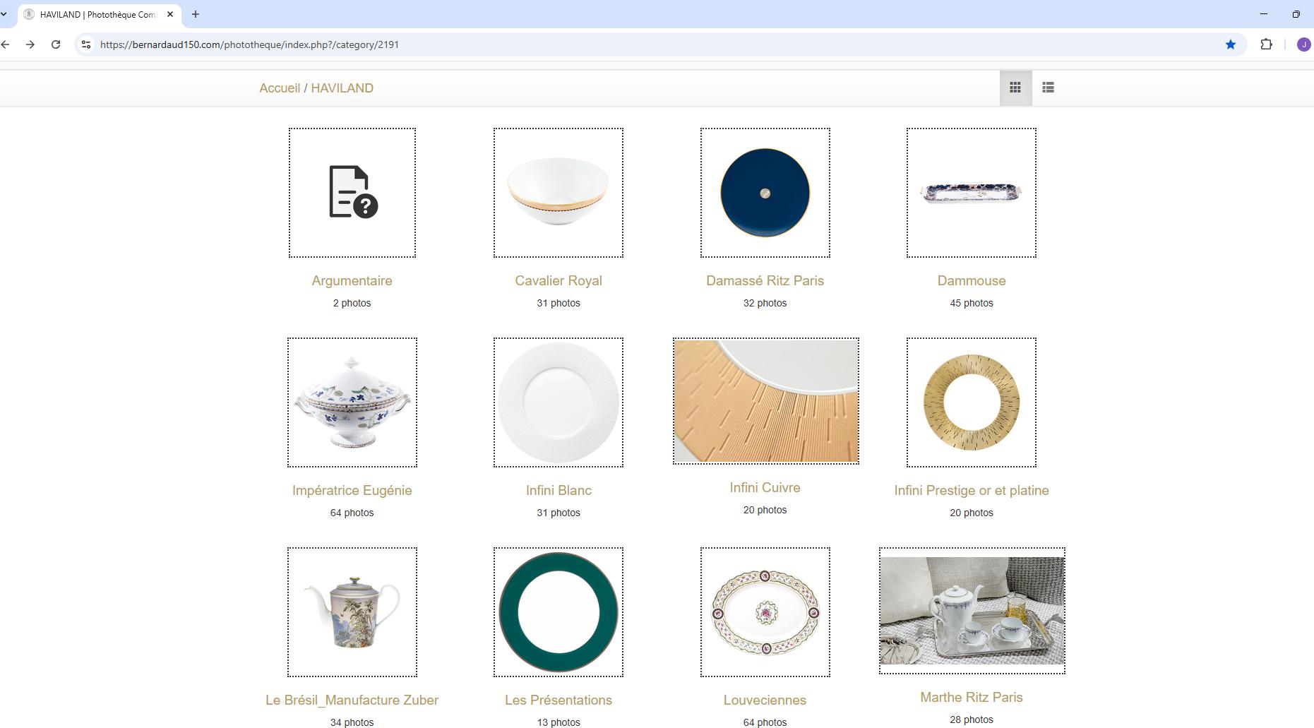The image size is (1314, 728).
Task: Click the Infini Blanc album title
Action: pyautogui.click(x=559, y=490)
